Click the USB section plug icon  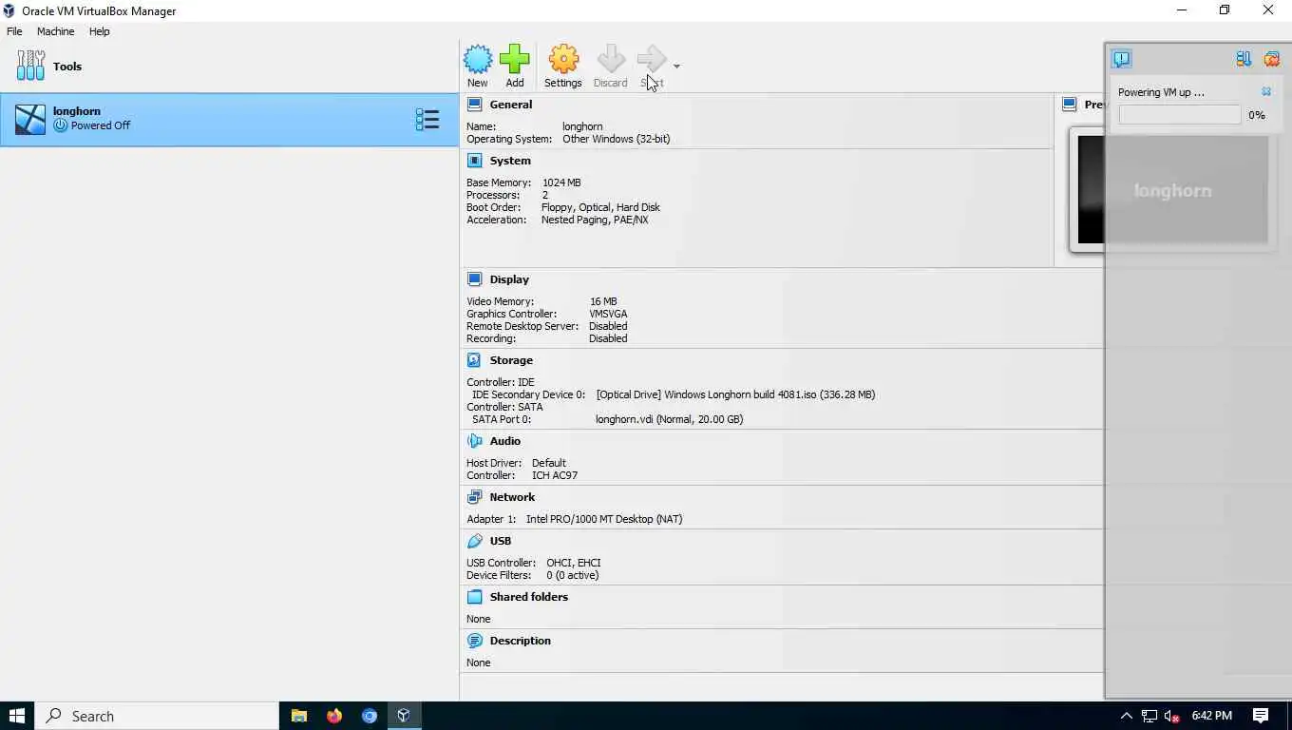pos(475,541)
